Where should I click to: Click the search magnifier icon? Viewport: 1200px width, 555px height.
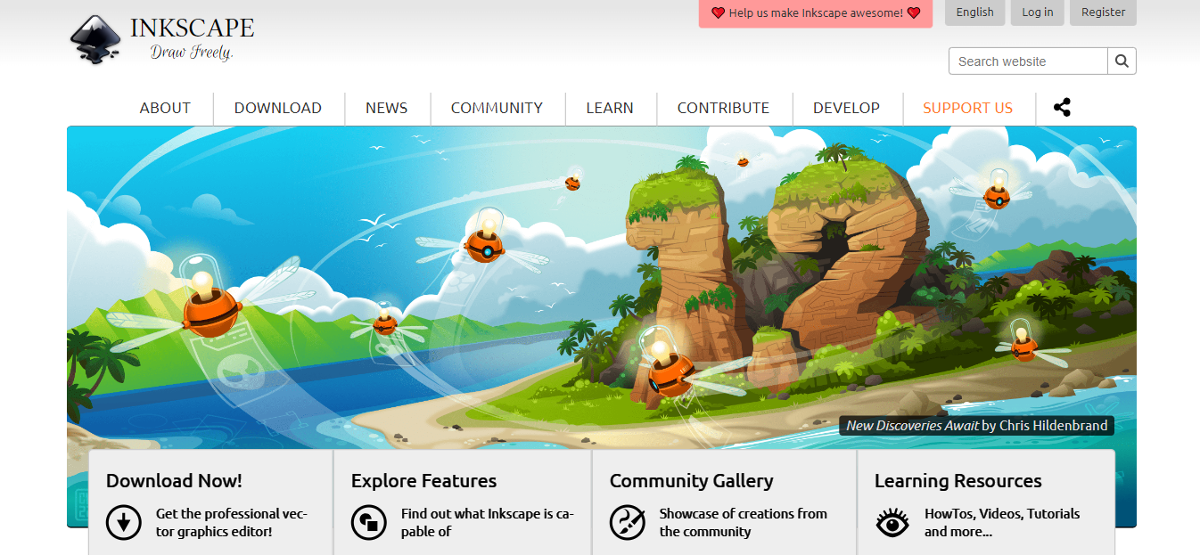[x=1121, y=61]
